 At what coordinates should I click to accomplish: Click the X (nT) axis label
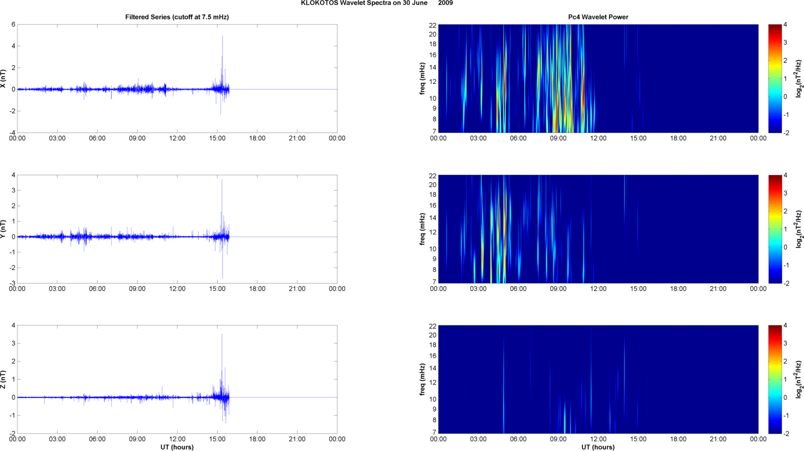[3, 79]
